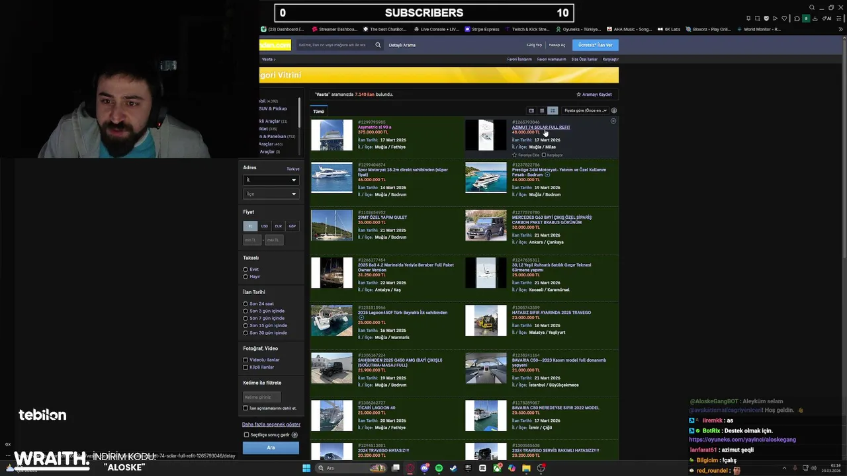Click the 'Kelime giriniz' keyword filter field
This screenshot has width=847, height=476.
[x=262, y=397]
